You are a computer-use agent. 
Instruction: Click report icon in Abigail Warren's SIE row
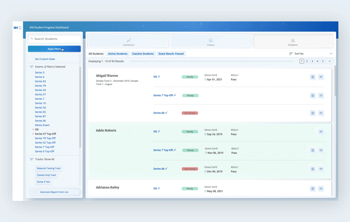pyautogui.click(x=313, y=77)
